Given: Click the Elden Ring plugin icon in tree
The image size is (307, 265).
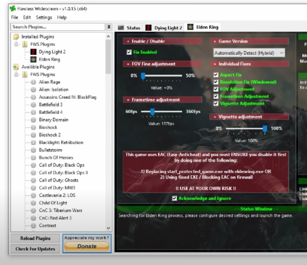Looking at the screenshot, I should pyautogui.click(x=33, y=60).
